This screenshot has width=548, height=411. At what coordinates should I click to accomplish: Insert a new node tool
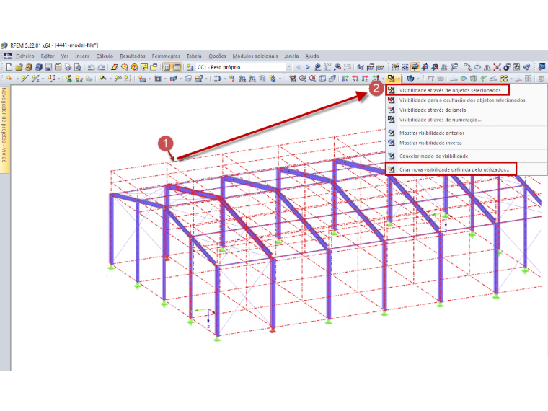9,79
